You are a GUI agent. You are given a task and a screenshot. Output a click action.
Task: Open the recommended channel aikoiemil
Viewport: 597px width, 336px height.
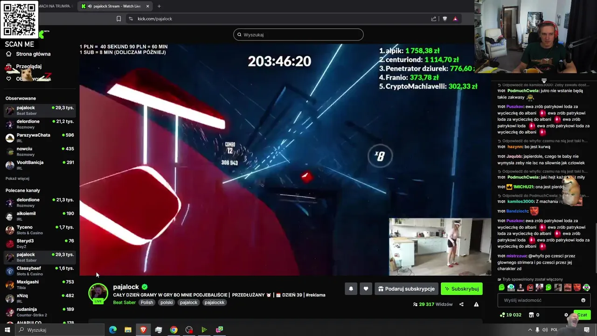(39, 216)
